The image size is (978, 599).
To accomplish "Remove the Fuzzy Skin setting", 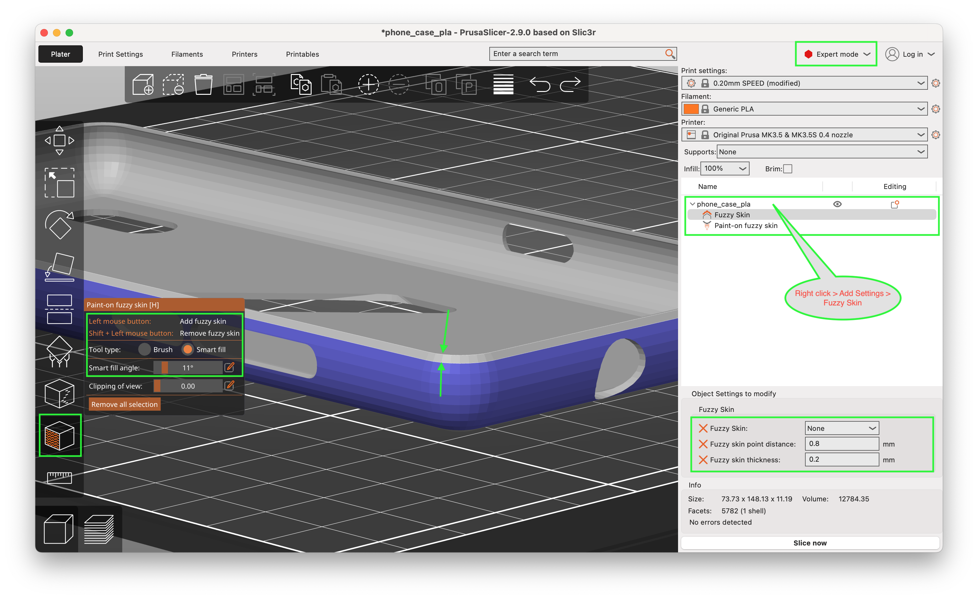I will [703, 428].
